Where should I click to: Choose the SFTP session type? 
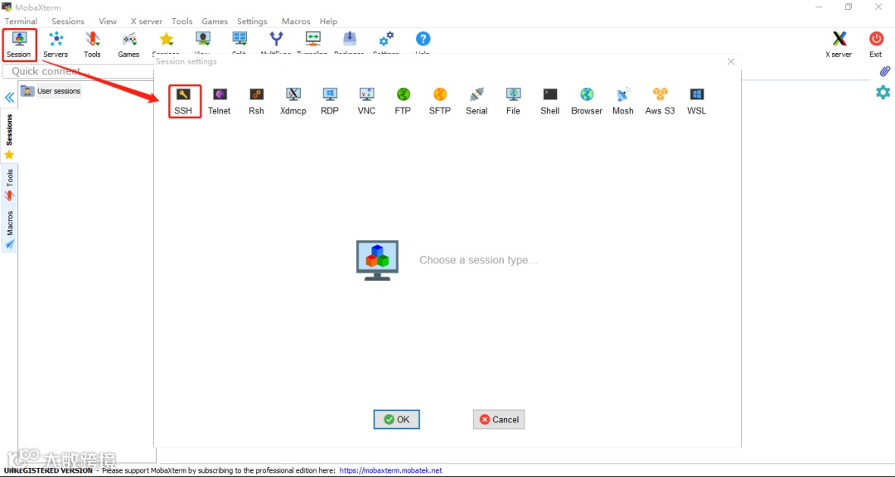[439, 101]
